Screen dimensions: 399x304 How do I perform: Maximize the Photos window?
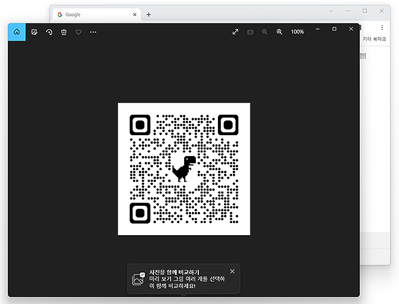pos(335,29)
